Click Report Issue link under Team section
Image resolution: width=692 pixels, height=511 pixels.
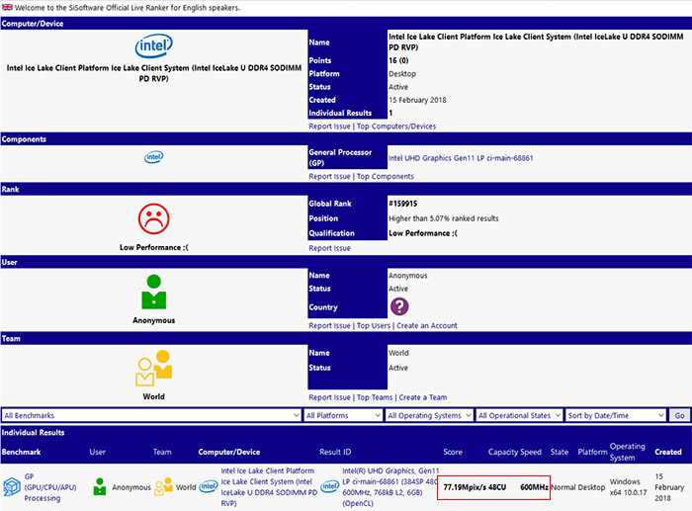point(329,397)
